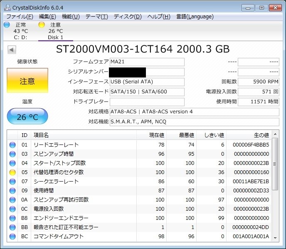Click raw value 000006F4BBB5
Viewport: 286px width, 249px height.
(251, 145)
